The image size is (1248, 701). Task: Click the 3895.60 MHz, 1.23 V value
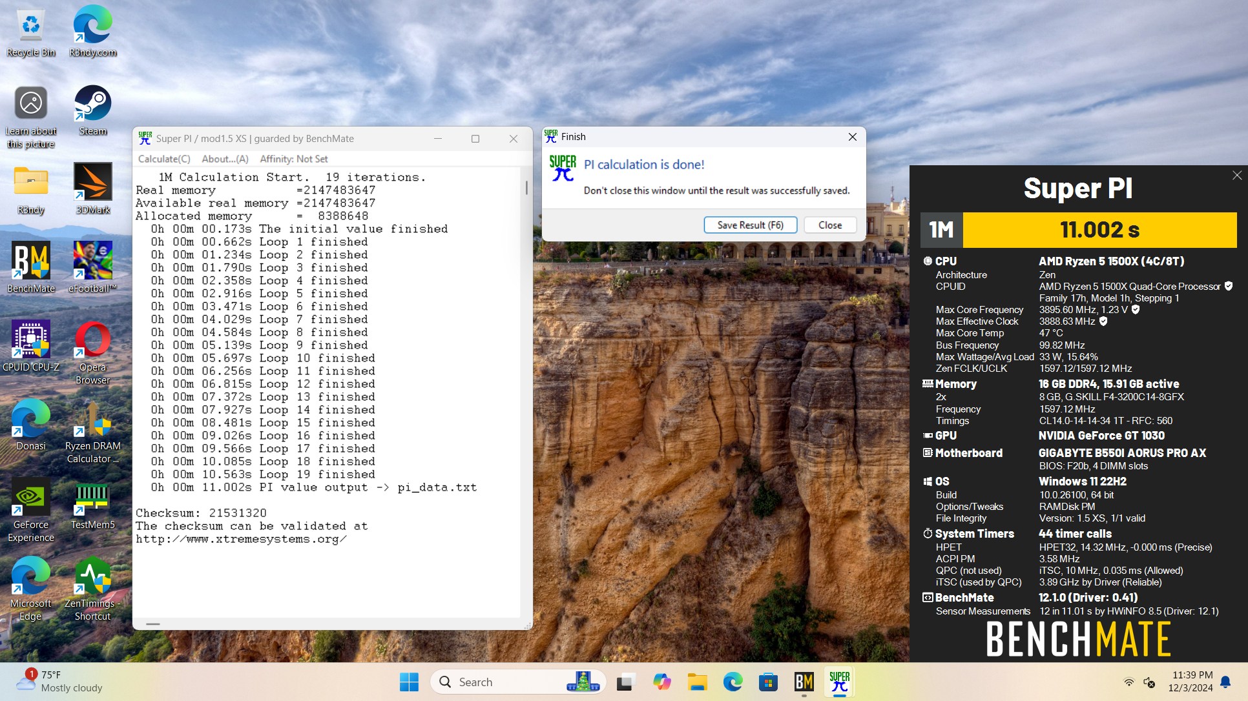pos(1083,310)
